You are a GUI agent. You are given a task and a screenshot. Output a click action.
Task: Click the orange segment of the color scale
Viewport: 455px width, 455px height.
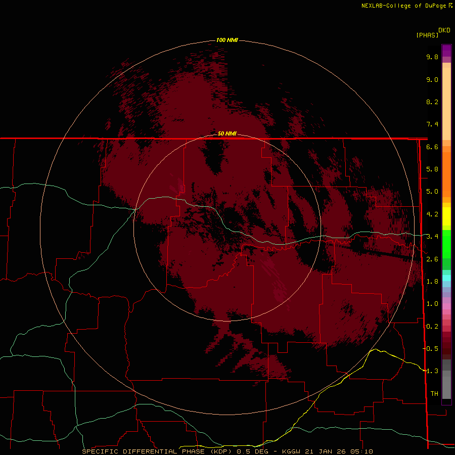click(x=446, y=174)
